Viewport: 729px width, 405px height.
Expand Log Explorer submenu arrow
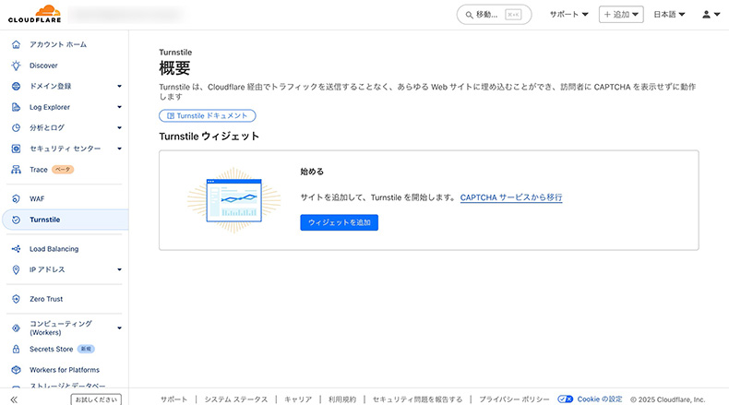pyautogui.click(x=119, y=107)
